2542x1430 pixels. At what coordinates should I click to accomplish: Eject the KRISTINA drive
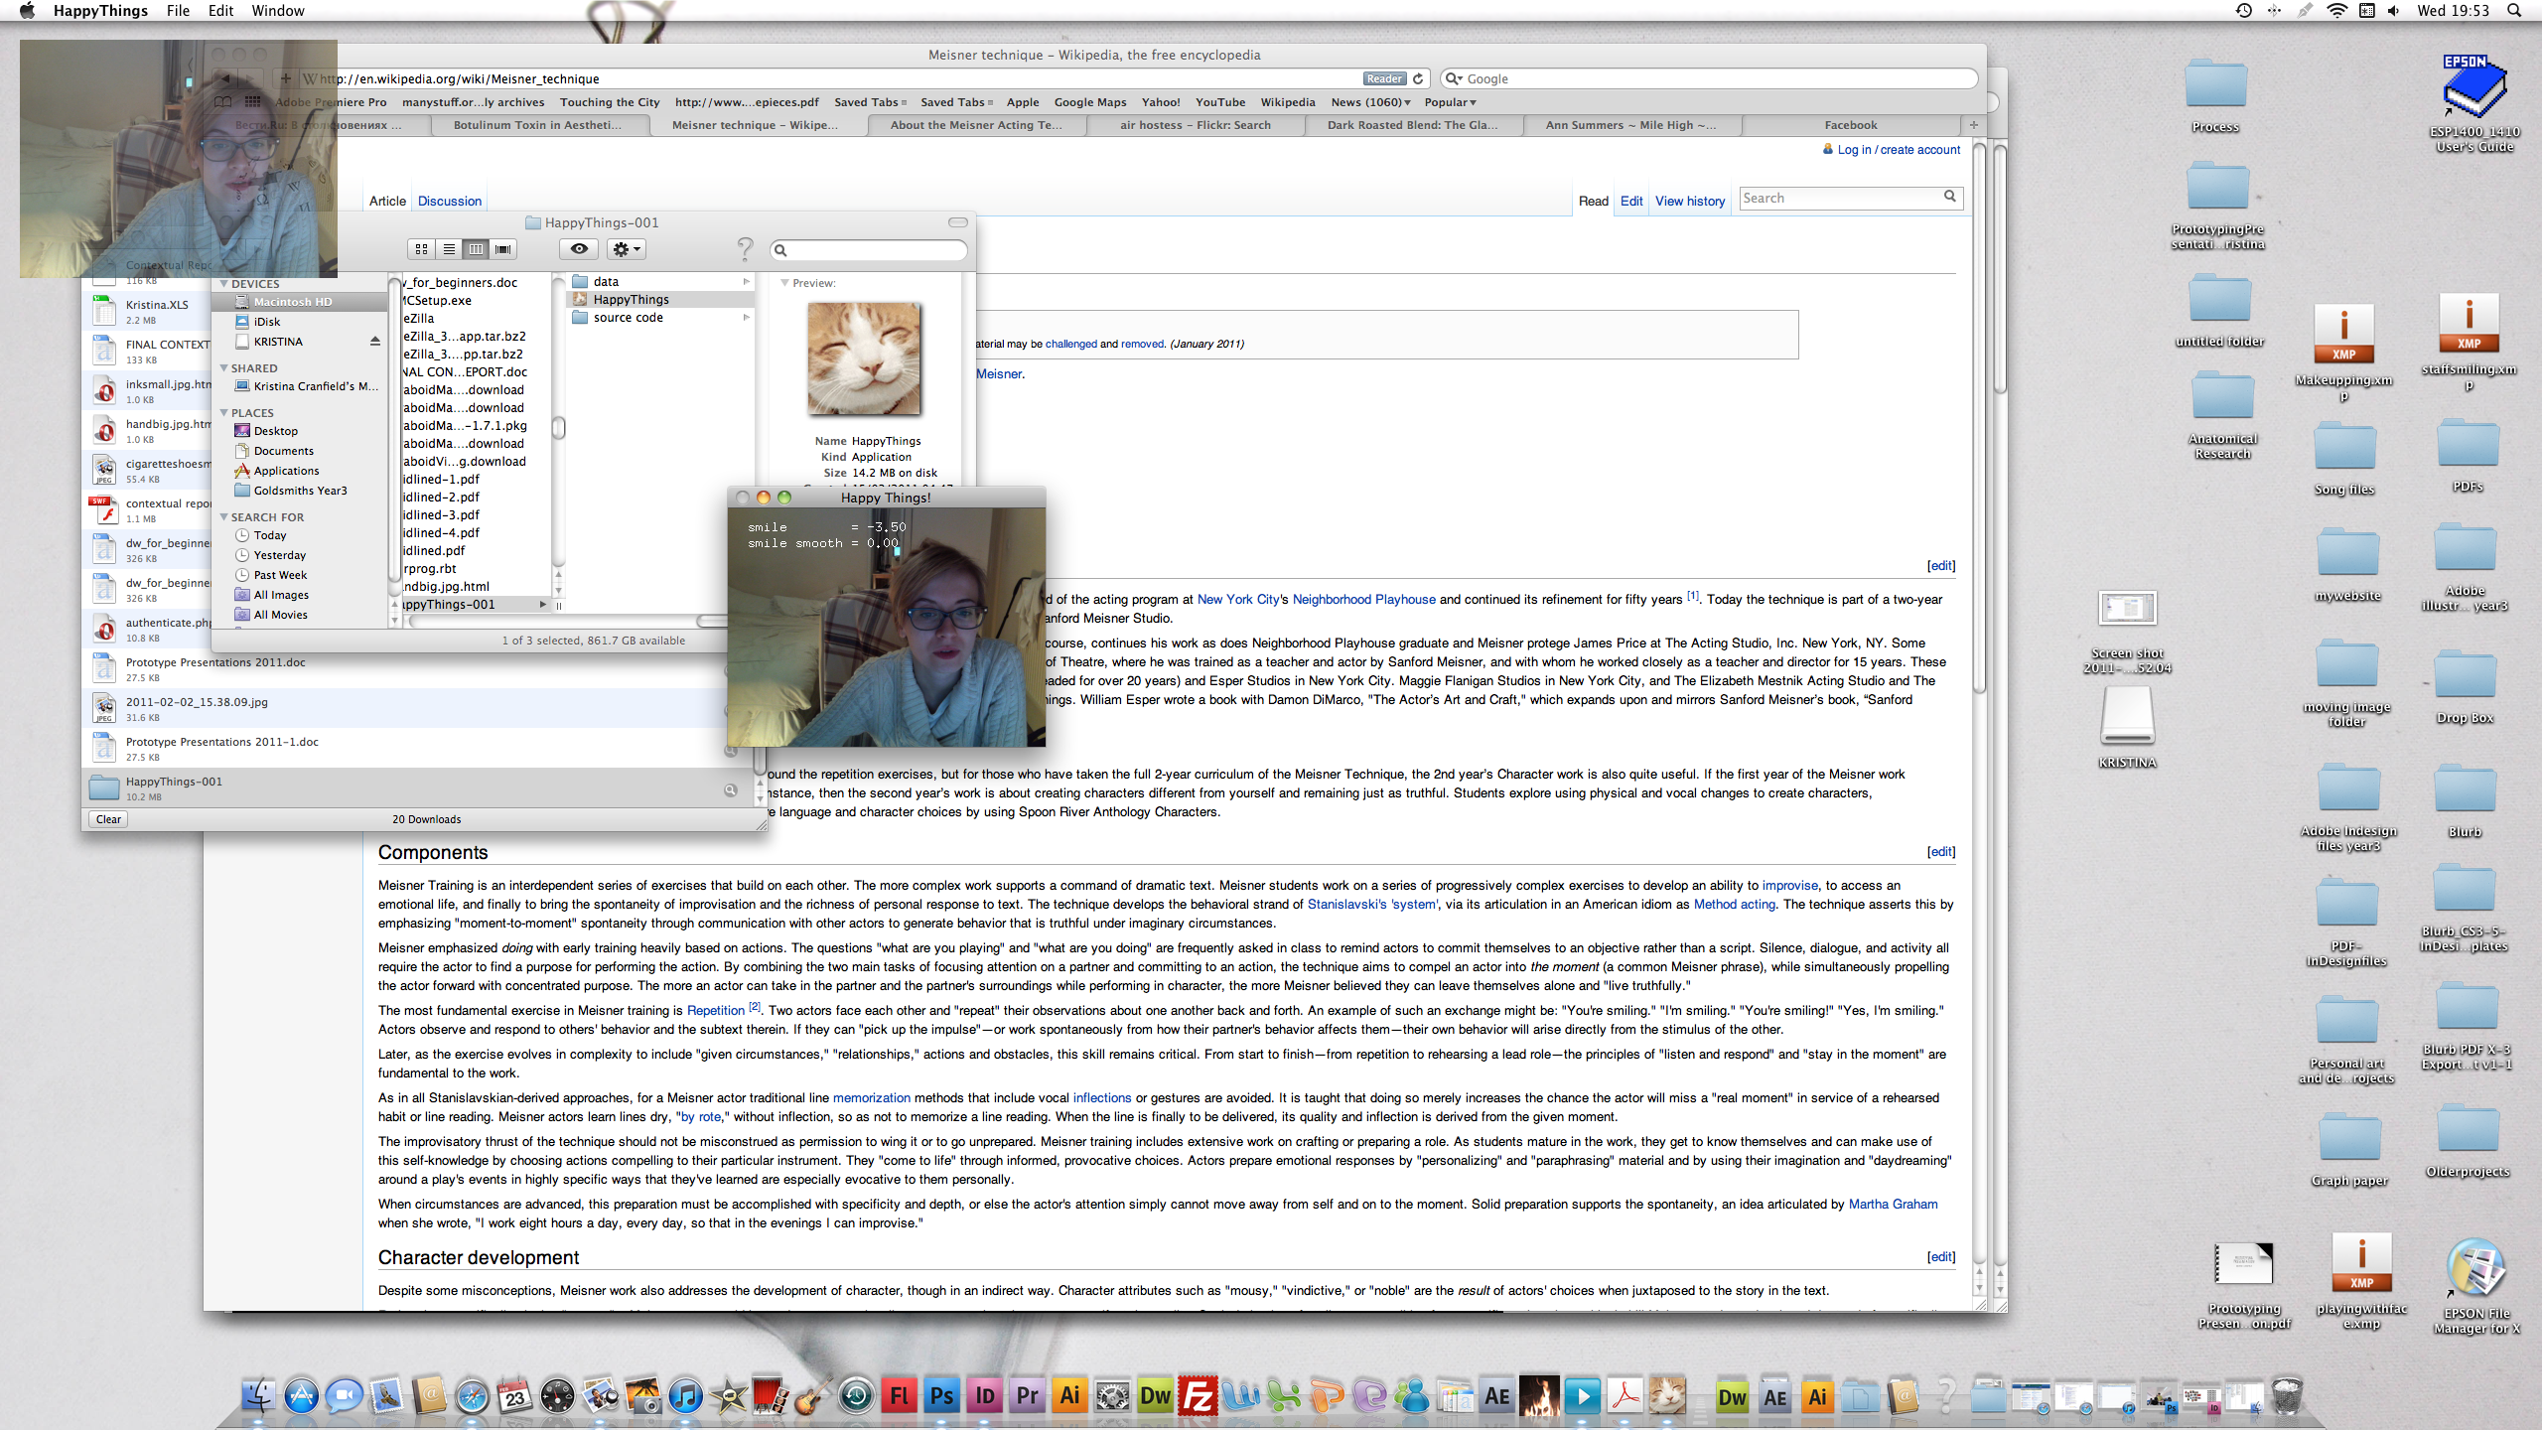click(375, 342)
